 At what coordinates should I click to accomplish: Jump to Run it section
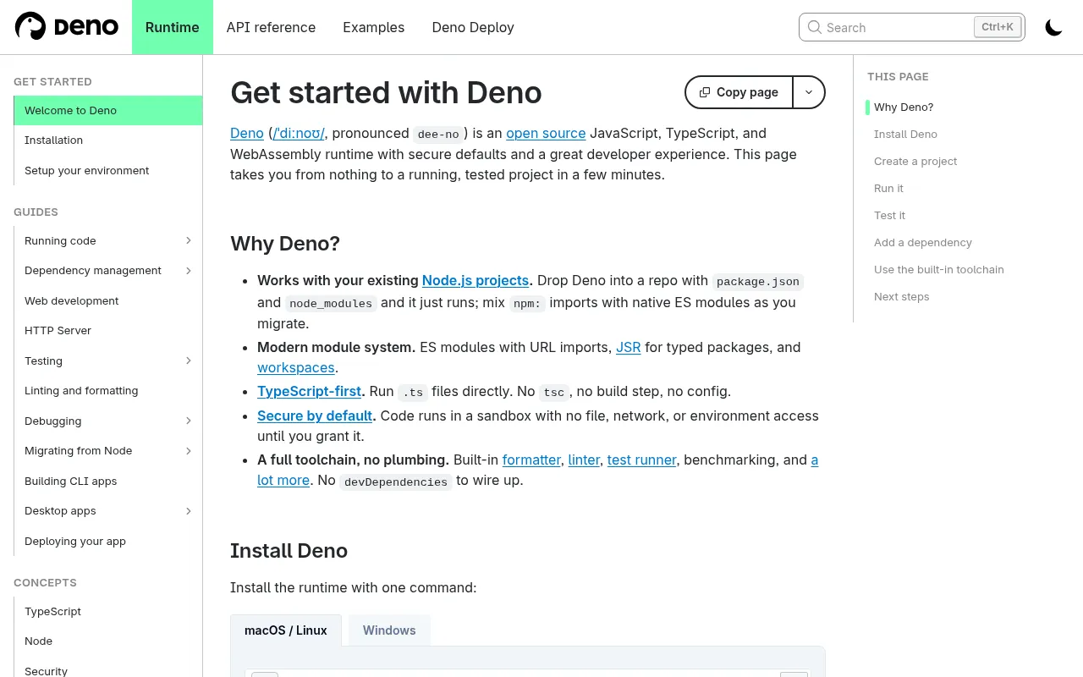[888, 188]
